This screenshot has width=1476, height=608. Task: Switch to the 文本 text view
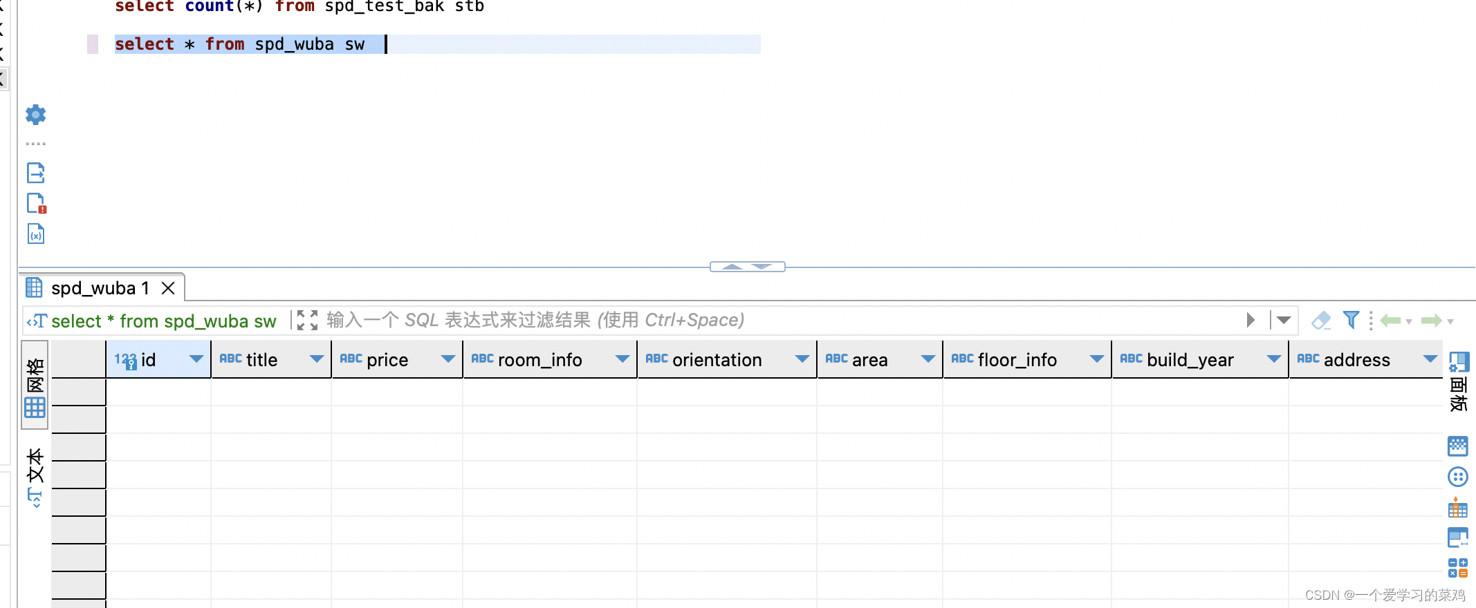click(x=35, y=478)
